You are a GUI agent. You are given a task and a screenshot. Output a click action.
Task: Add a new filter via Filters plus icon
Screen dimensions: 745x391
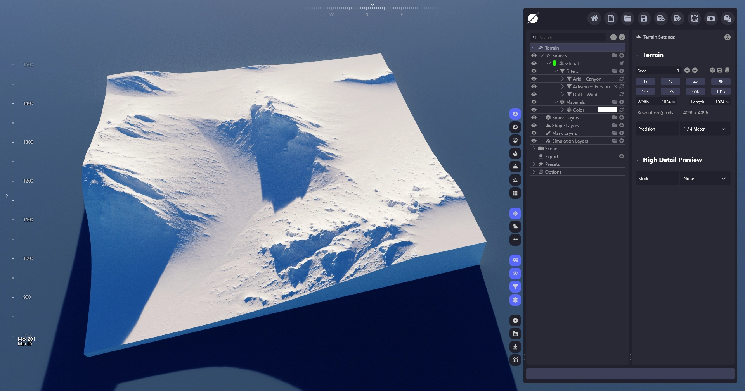(622, 71)
